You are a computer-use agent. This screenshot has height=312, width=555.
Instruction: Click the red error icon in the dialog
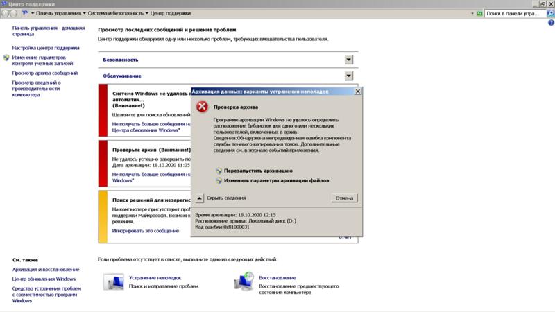pos(202,107)
